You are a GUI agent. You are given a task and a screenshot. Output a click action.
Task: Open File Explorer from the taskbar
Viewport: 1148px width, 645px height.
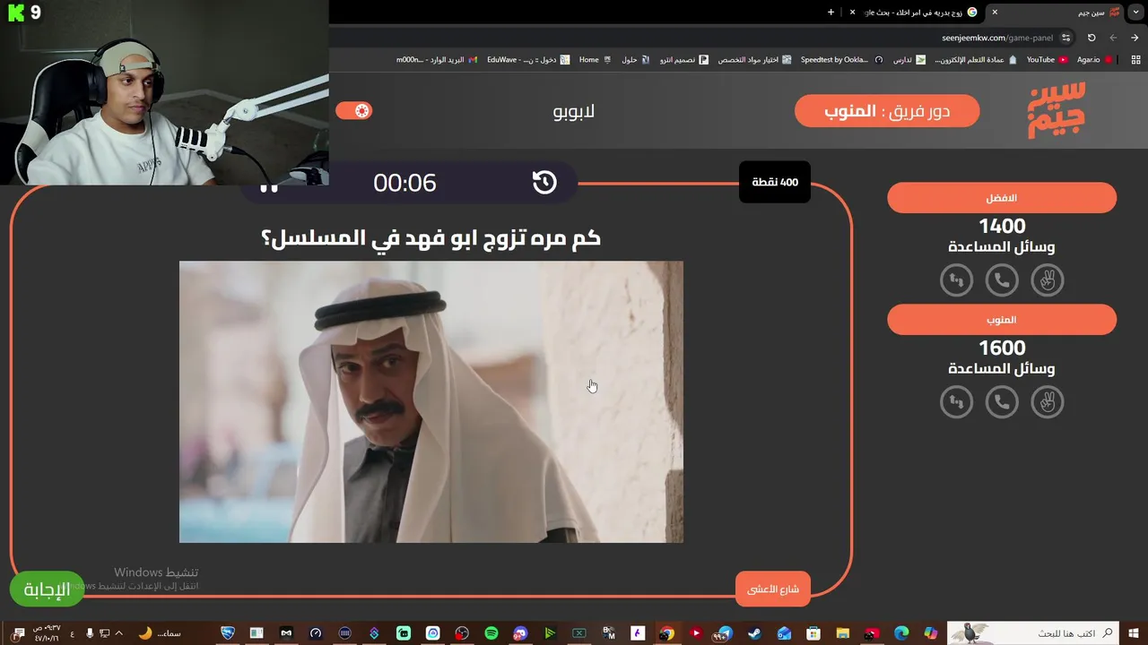tap(842, 633)
